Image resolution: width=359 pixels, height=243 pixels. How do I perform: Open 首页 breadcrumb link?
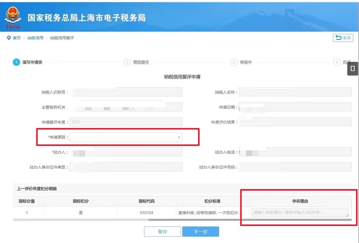[x=17, y=38]
